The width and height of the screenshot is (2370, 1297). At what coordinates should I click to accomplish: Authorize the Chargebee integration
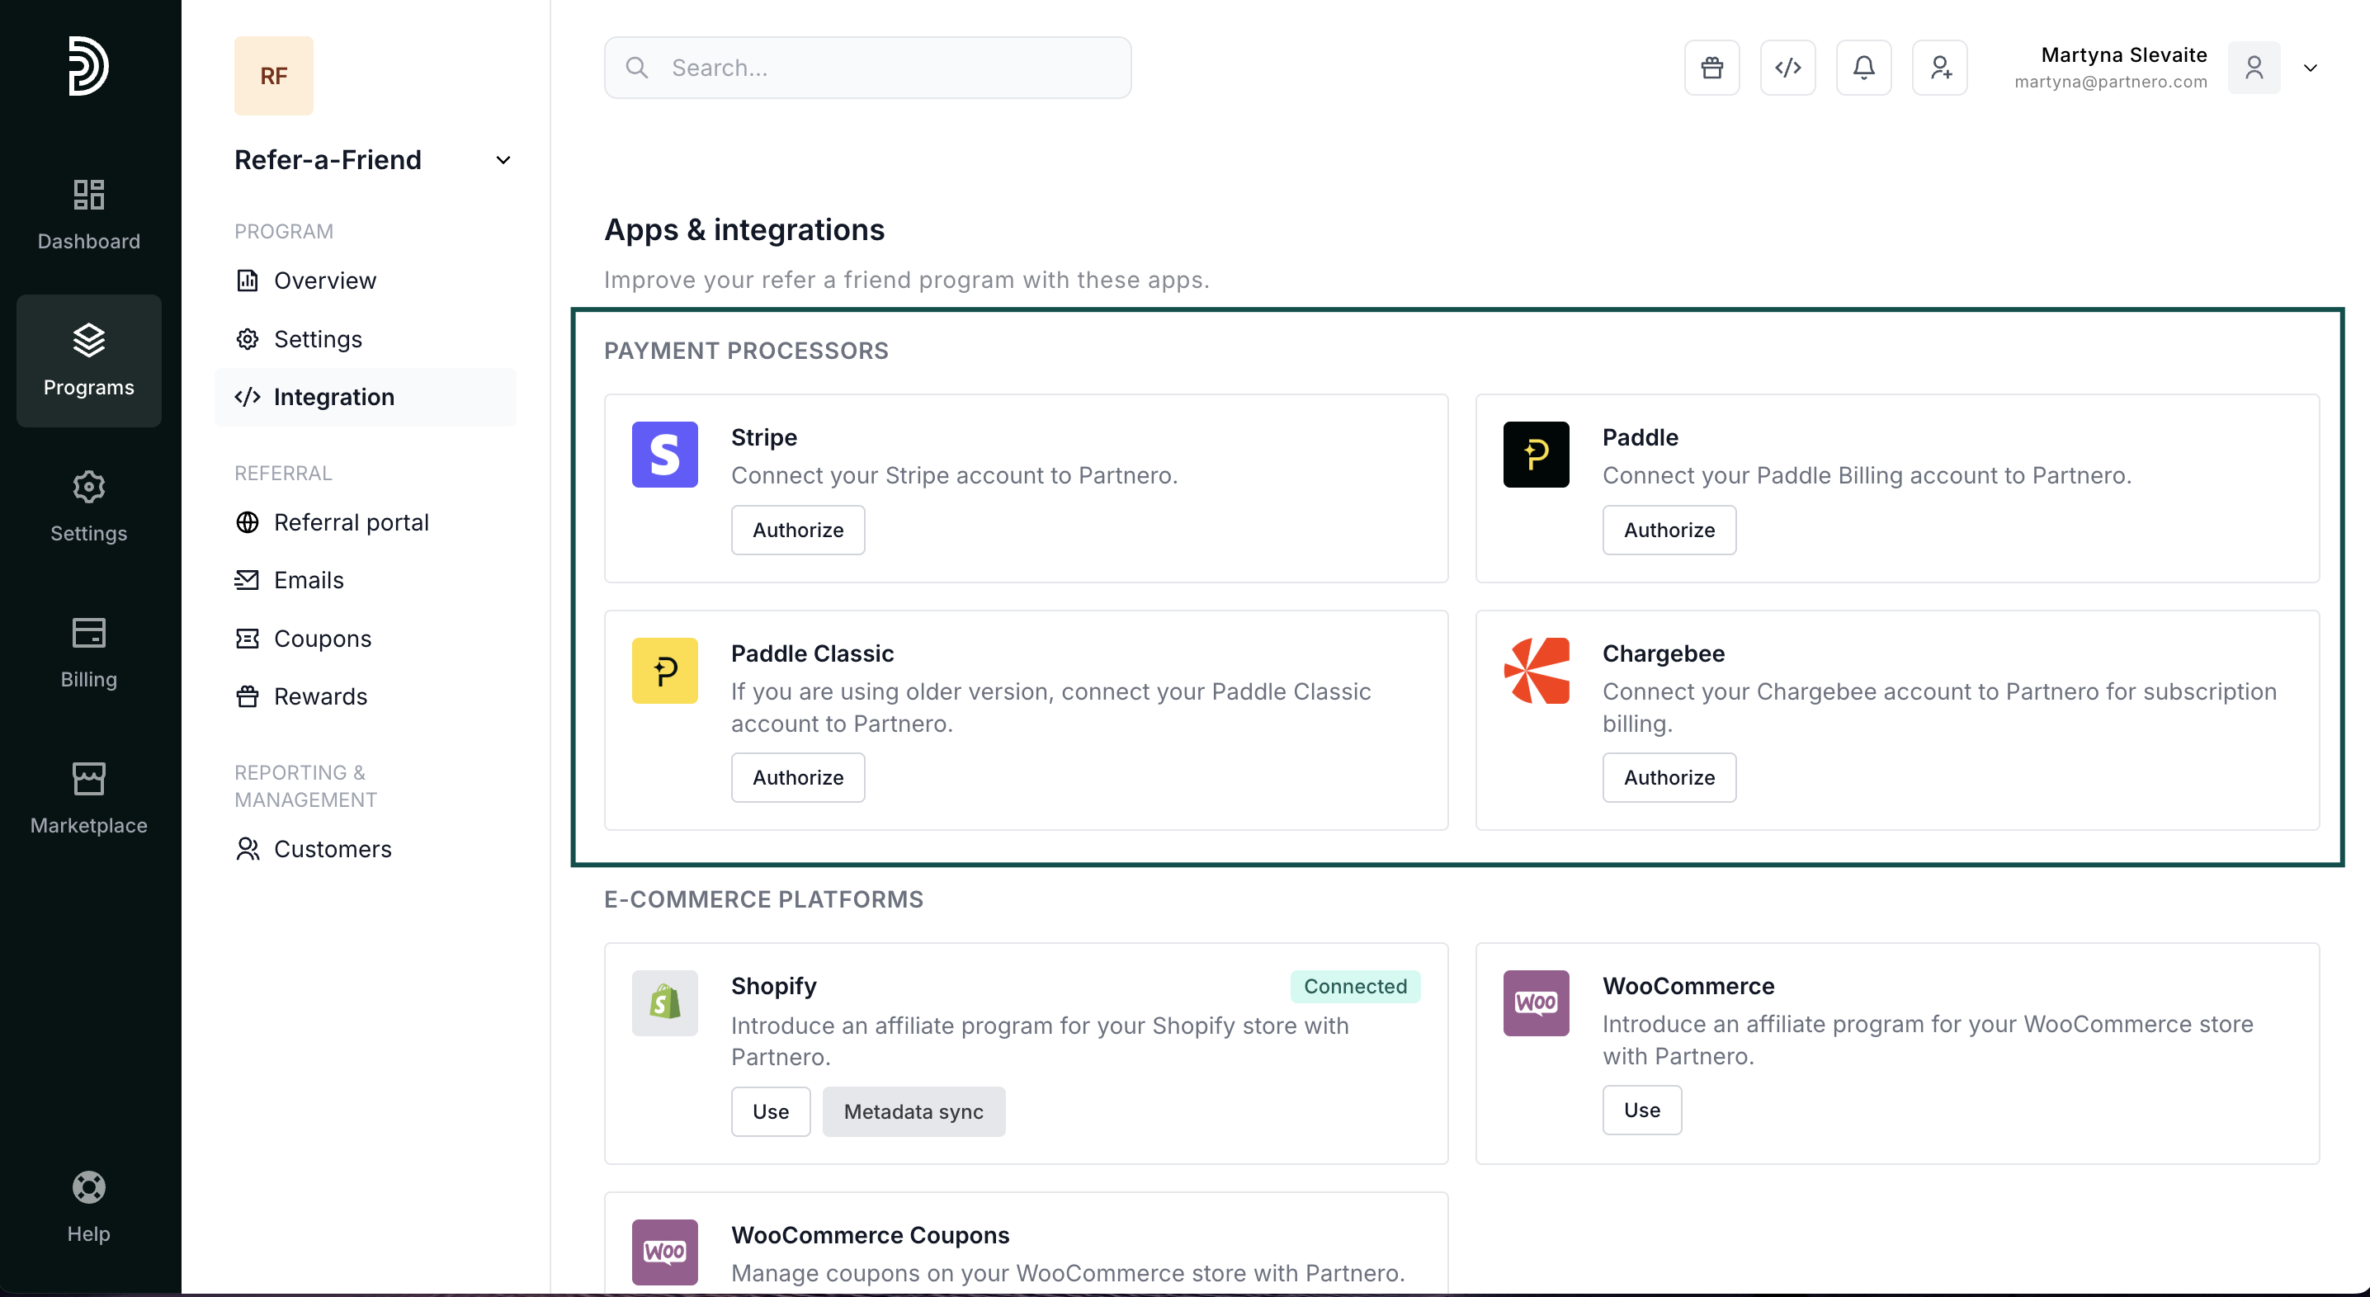pyautogui.click(x=1668, y=777)
